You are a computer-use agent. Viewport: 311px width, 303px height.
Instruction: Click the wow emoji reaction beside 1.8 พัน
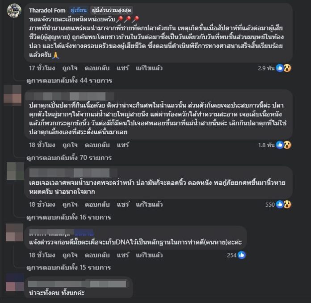point(287,145)
